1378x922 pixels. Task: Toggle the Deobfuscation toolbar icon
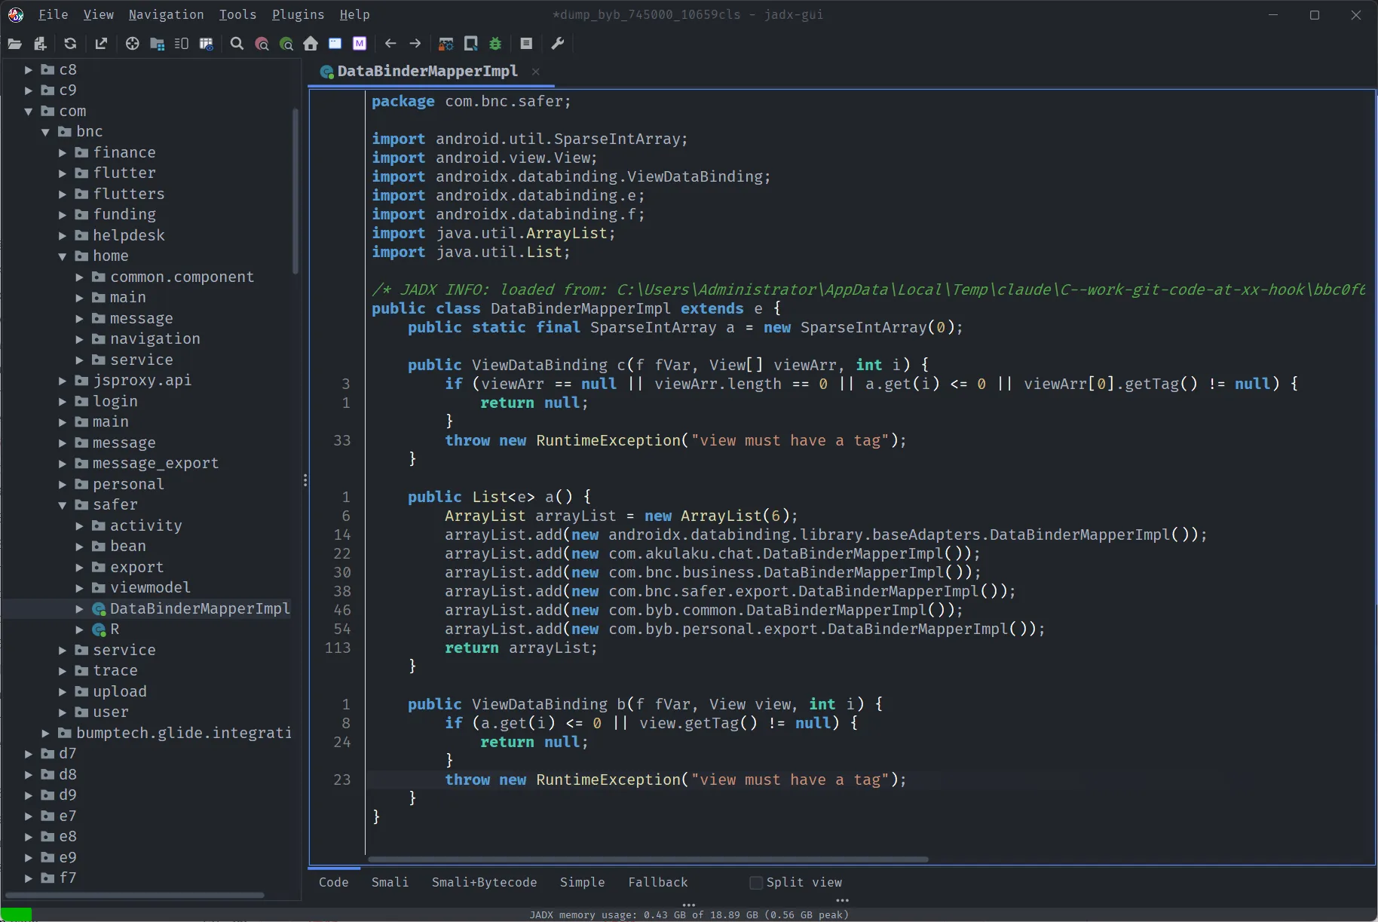point(446,44)
